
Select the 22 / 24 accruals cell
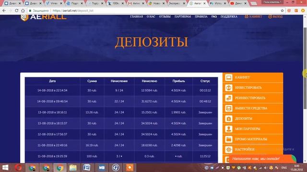pos(119,101)
